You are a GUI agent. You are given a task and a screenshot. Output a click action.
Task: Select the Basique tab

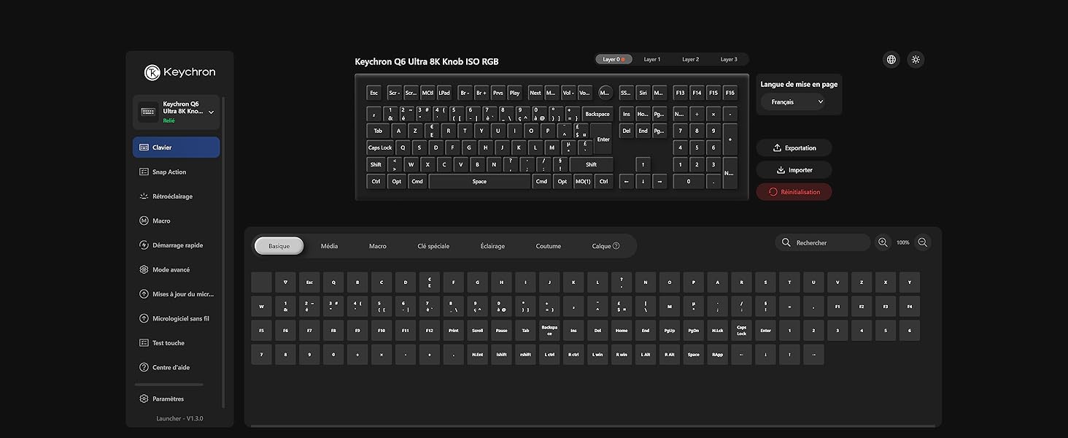(279, 246)
